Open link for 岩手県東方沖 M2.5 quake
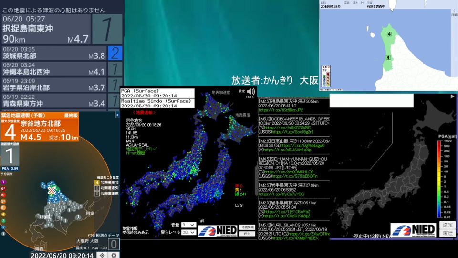458x258 pixels. coord(281,194)
